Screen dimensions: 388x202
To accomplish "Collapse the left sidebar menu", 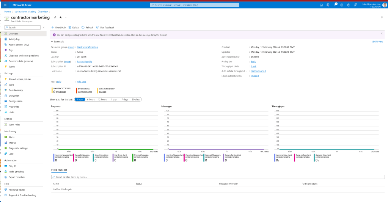I will click(x=44, y=27).
